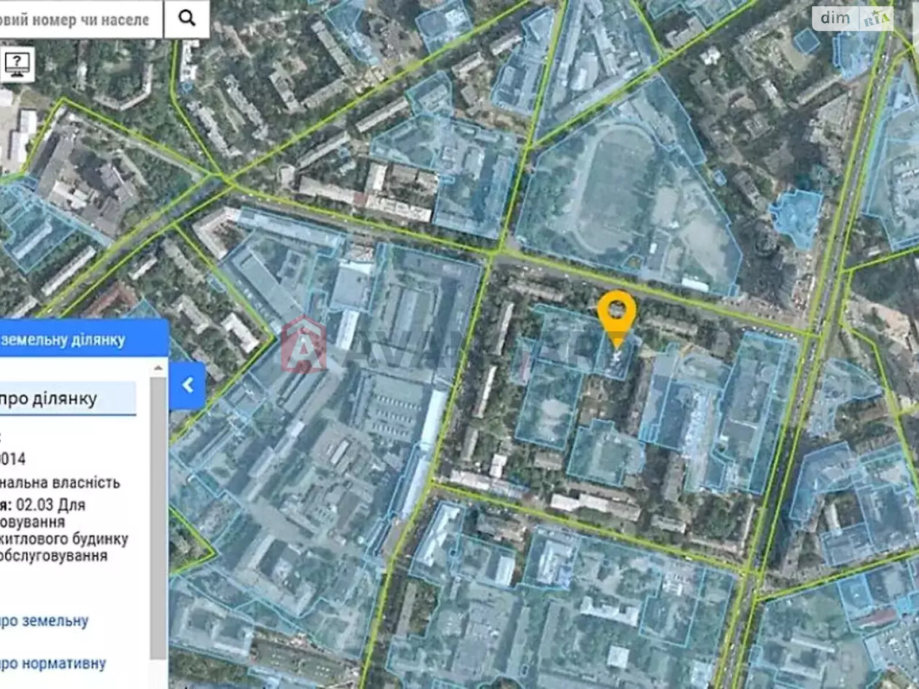Click the red AVANGARD watermark house logo
This screenshot has height=689, width=919.
click(x=304, y=344)
